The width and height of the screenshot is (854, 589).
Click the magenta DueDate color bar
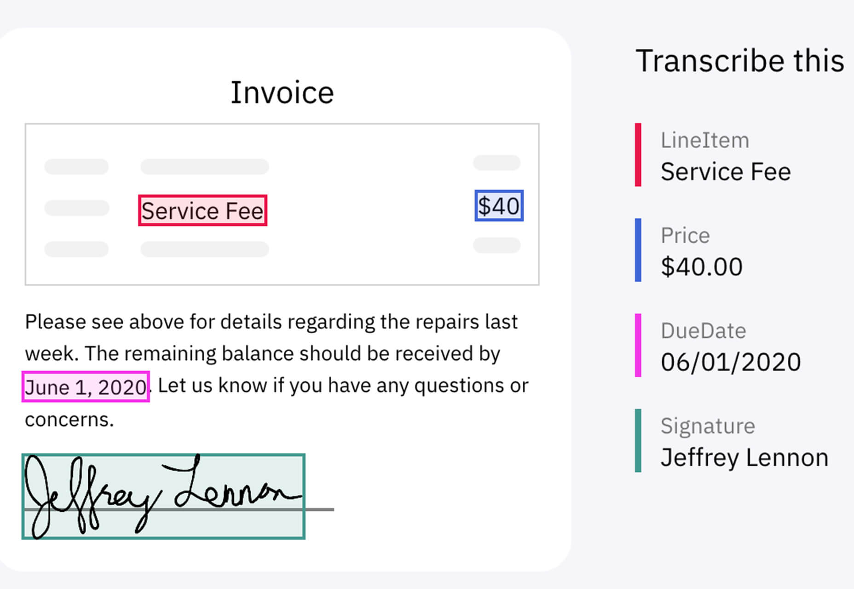638,345
